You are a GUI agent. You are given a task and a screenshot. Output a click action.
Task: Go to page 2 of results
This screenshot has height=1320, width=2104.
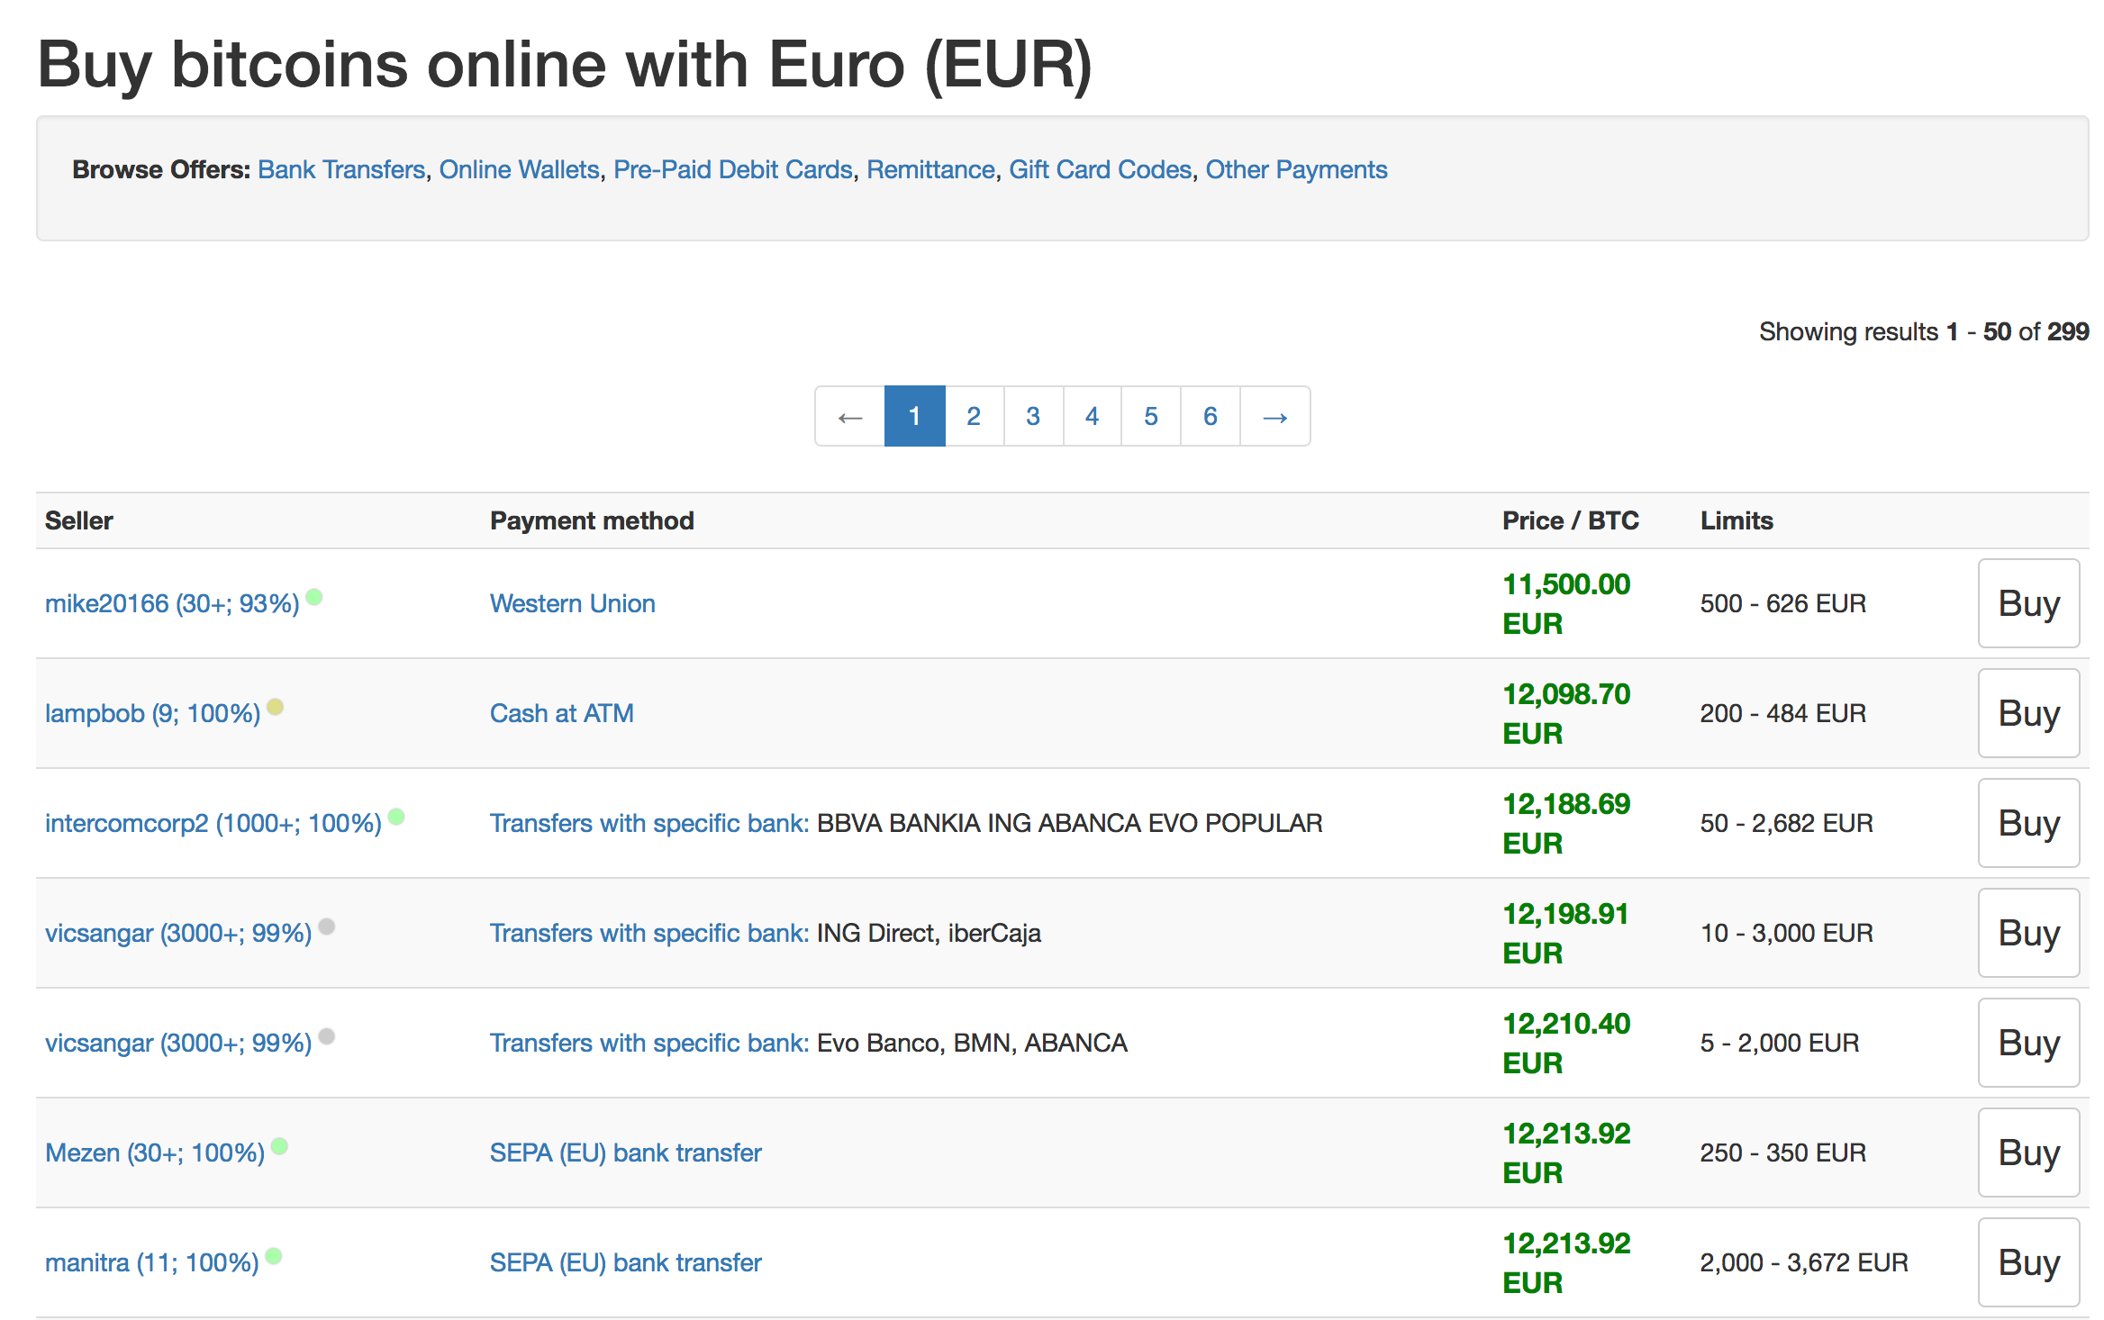[x=974, y=417]
